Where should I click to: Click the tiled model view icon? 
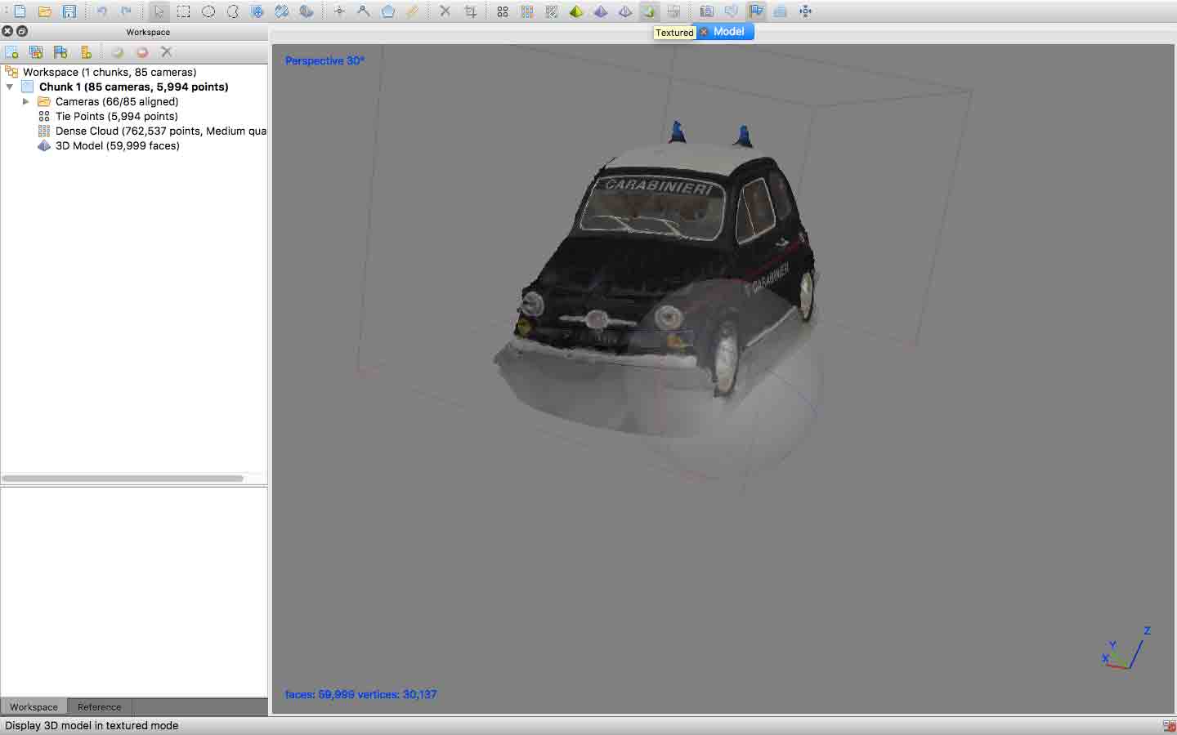pyautogui.click(x=674, y=11)
